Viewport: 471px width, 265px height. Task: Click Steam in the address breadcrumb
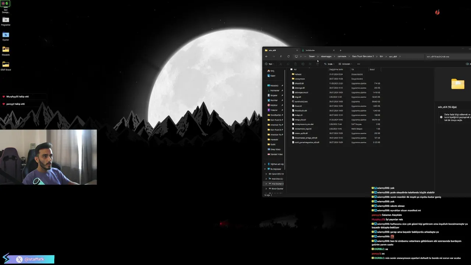tap(312, 56)
